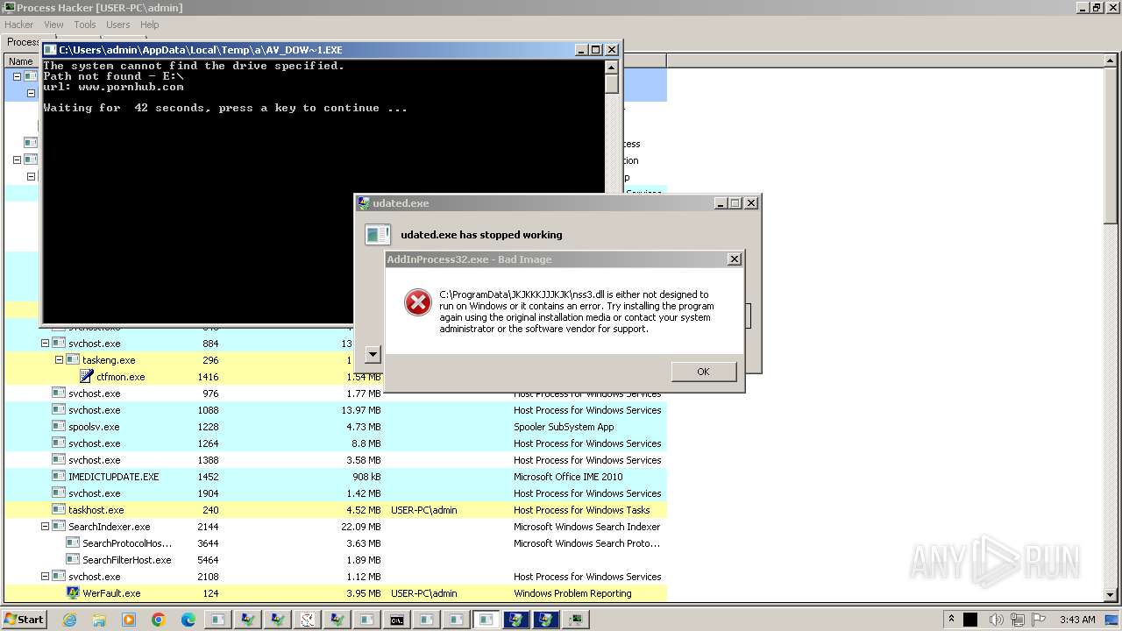Viewport: 1122px width, 631px height.
Task: Click OK in the Bad Image dialog
Action: [703, 372]
